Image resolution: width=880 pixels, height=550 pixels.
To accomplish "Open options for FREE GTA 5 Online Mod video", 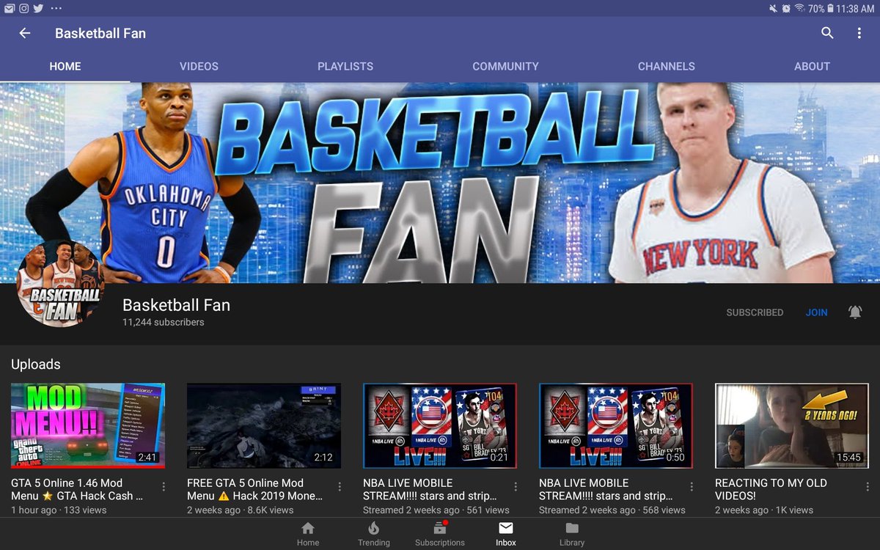I will pyautogui.click(x=340, y=487).
